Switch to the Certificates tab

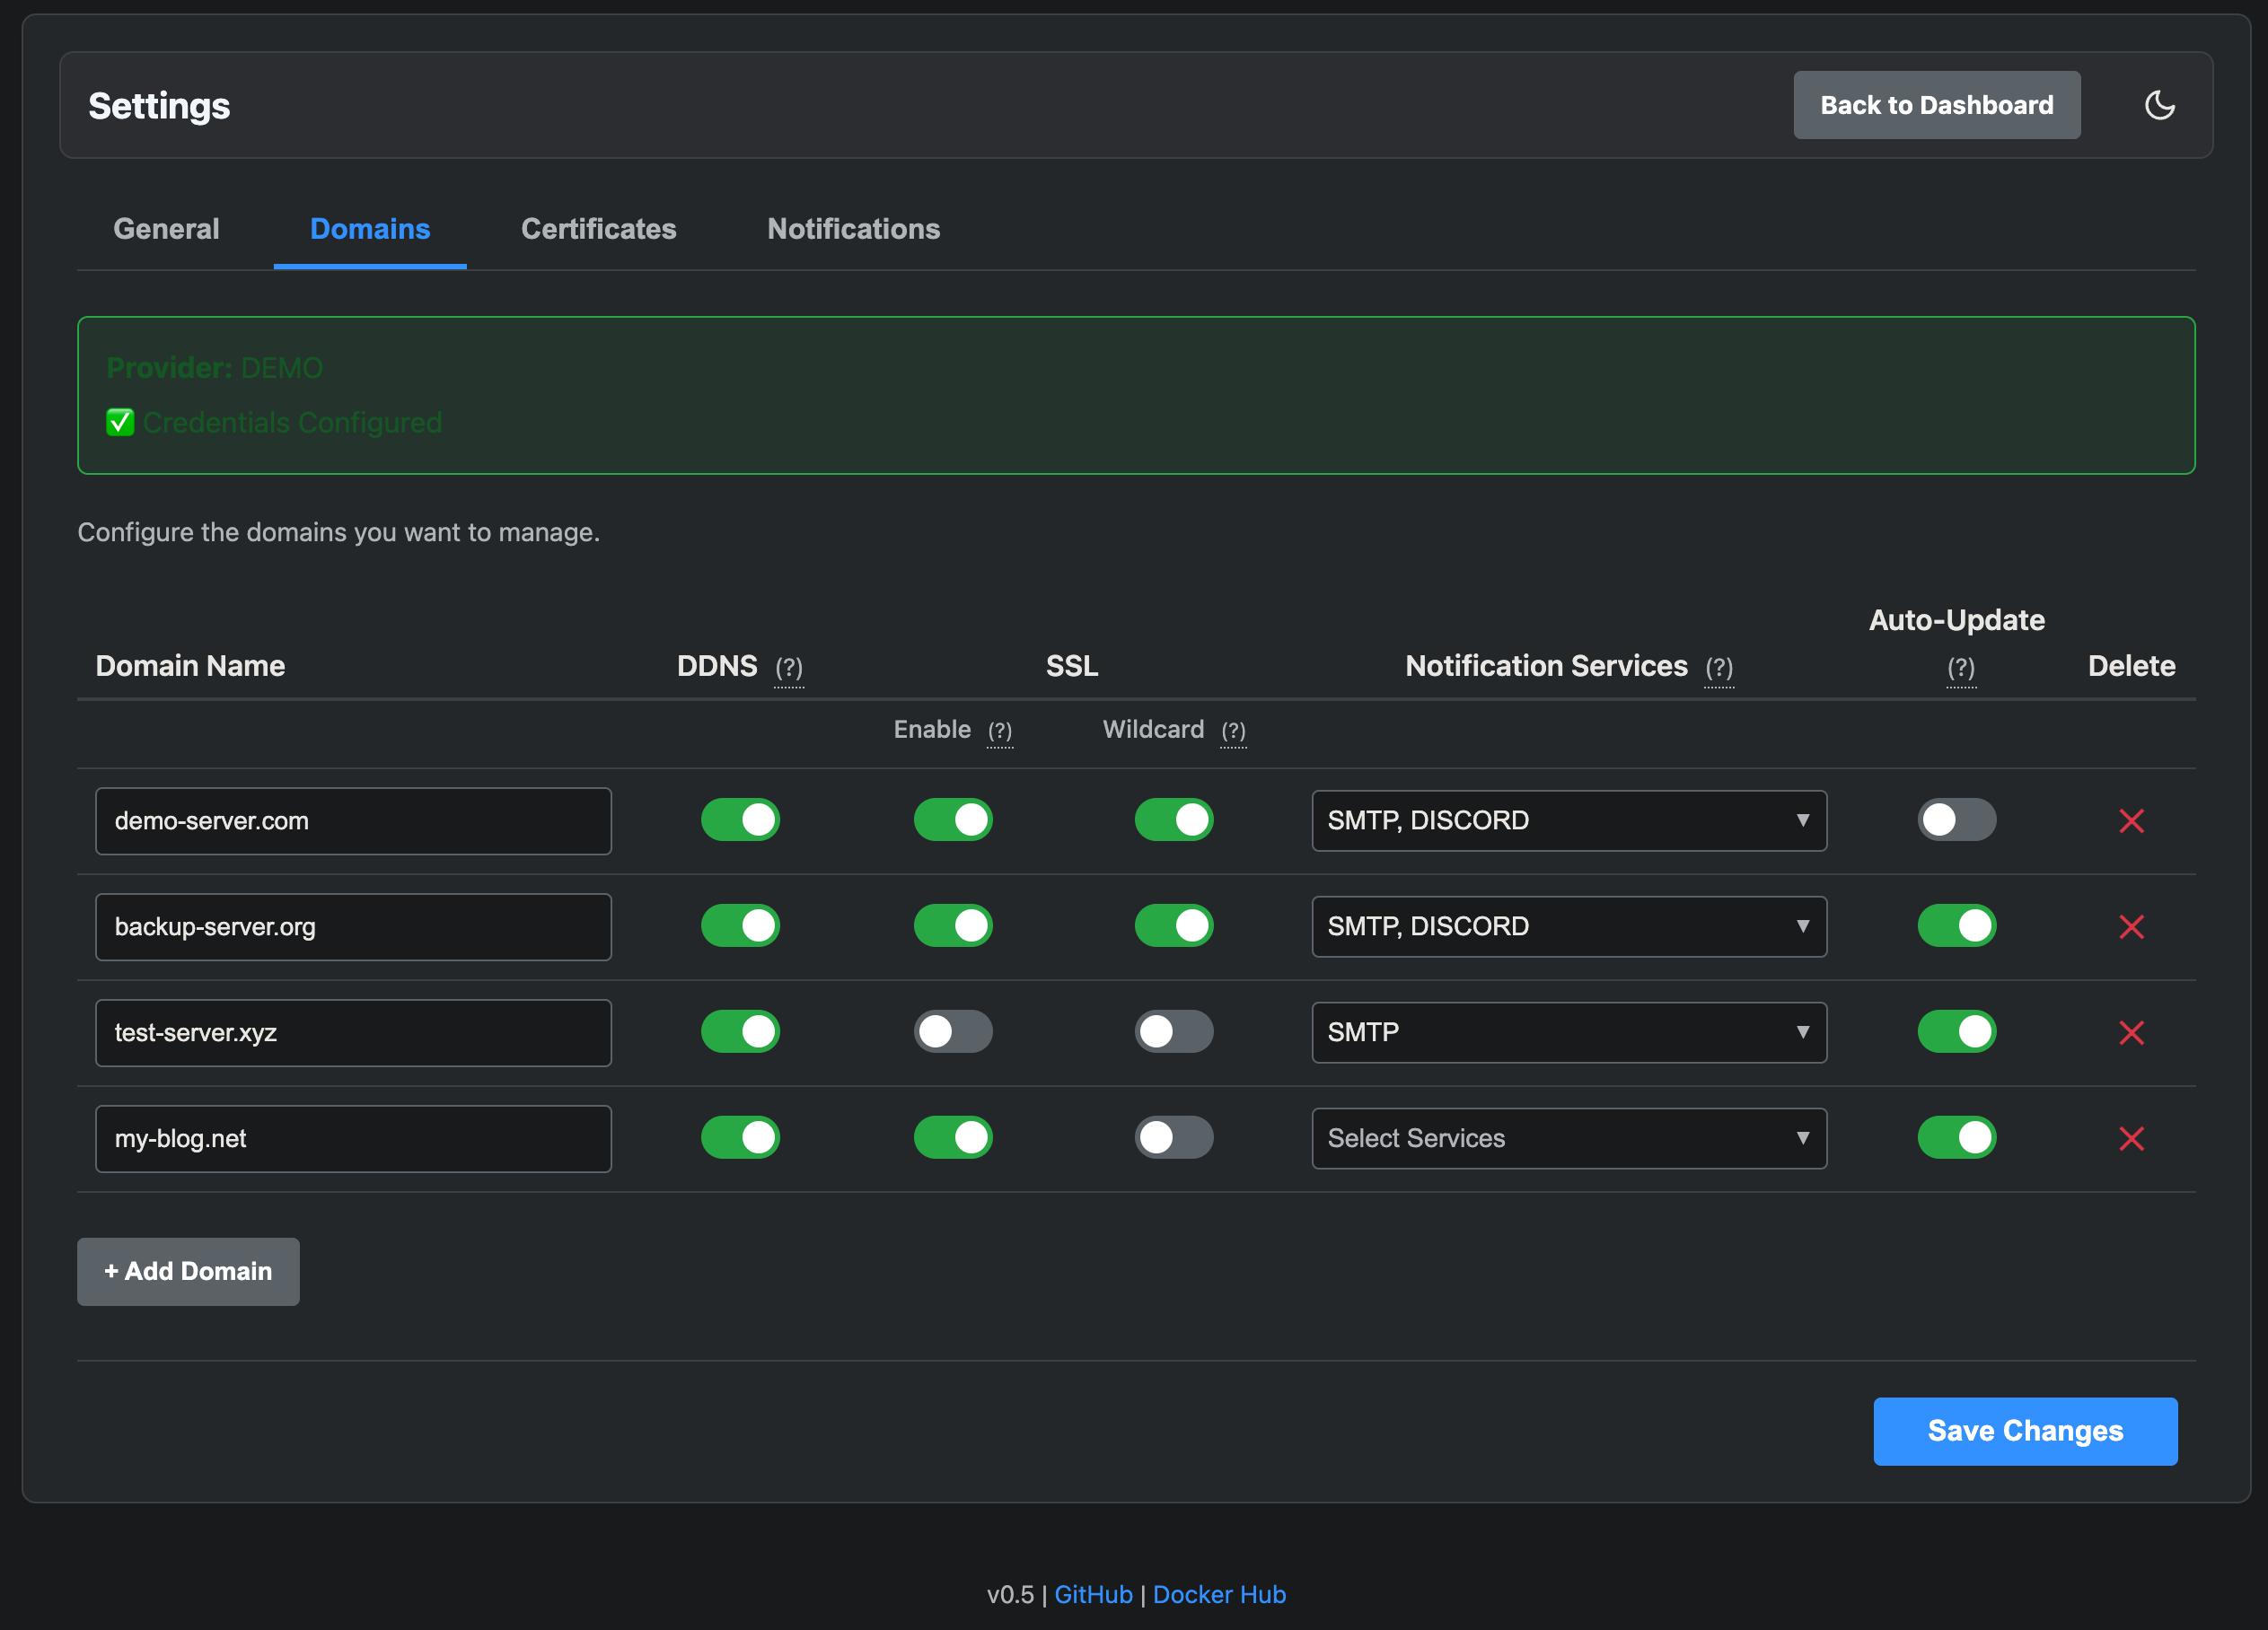[598, 229]
